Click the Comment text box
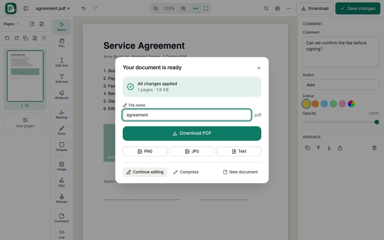The image size is (384, 240). click(341, 52)
